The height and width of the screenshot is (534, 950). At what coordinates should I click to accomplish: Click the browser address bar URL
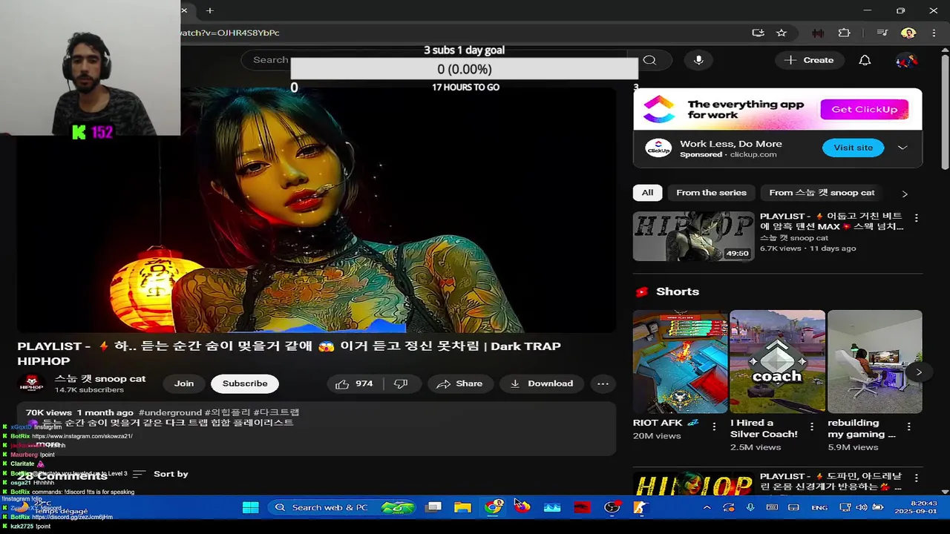coord(230,33)
